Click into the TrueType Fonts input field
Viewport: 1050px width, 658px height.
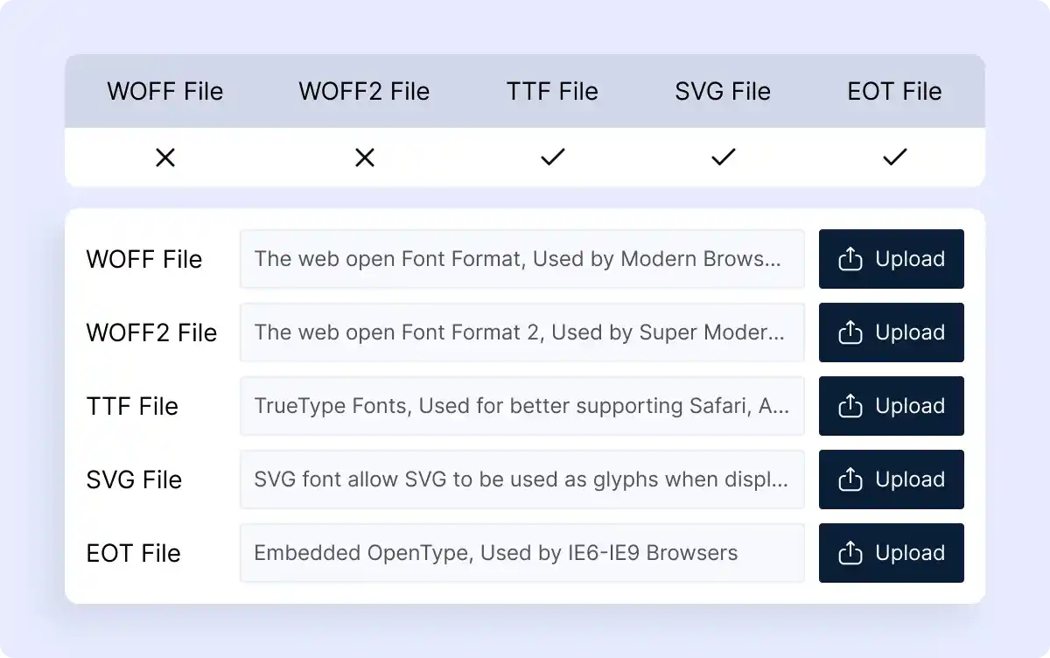tap(521, 406)
